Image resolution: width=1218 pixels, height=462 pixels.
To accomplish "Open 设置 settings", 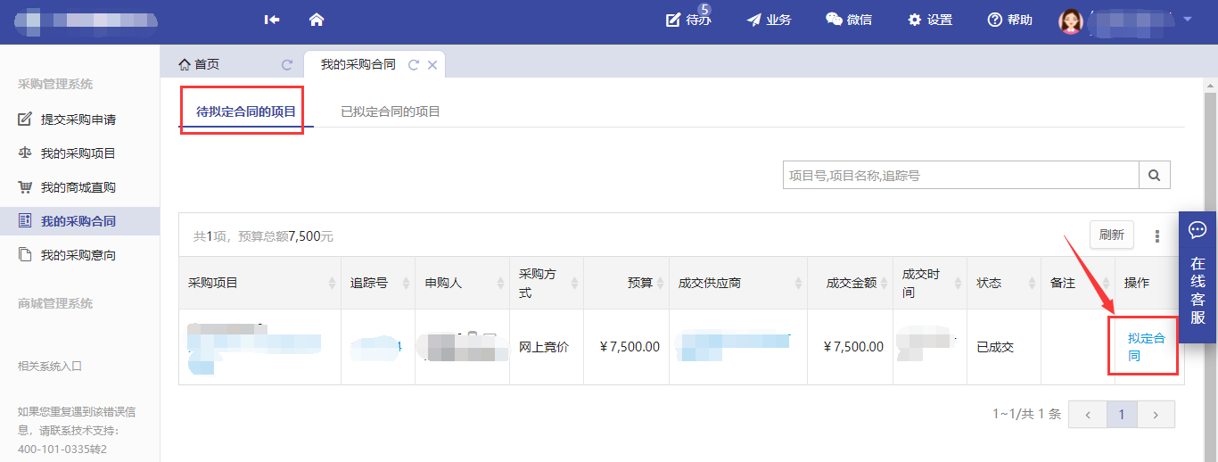I will [x=930, y=20].
